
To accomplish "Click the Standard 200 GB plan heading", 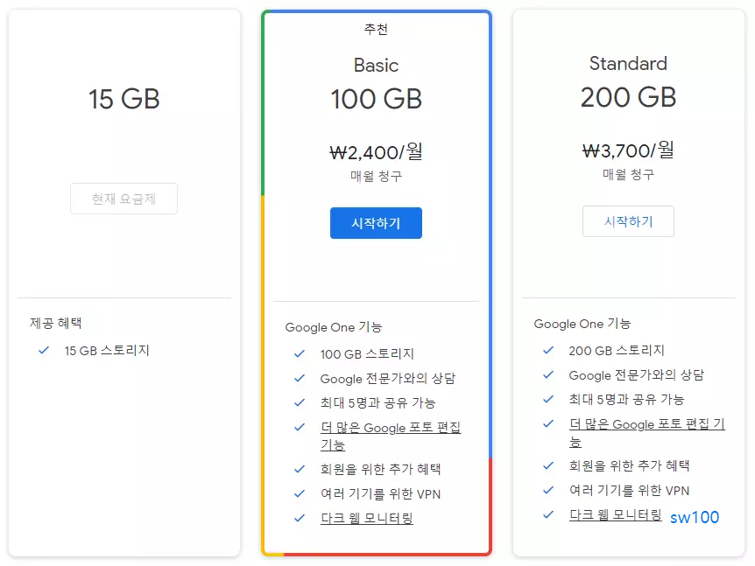I will pos(628,80).
